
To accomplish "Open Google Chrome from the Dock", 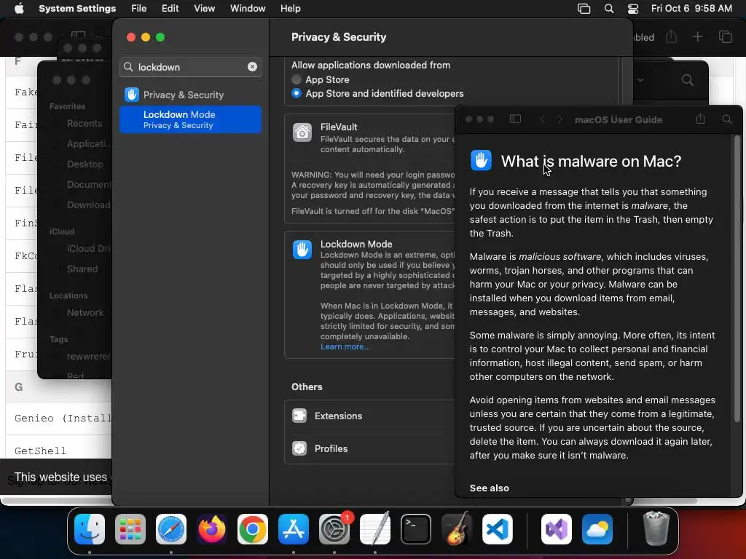I will click(253, 529).
